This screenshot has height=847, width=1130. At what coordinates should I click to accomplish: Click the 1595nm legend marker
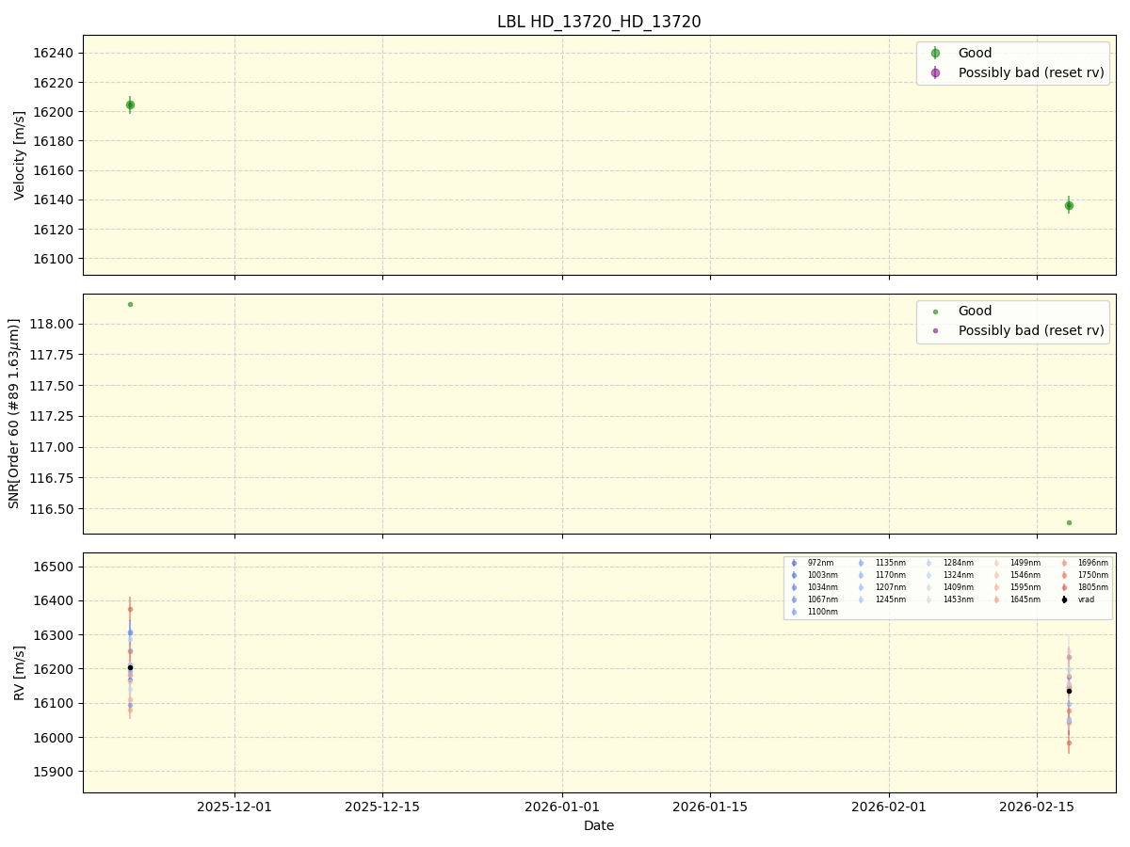pos(996,587)
